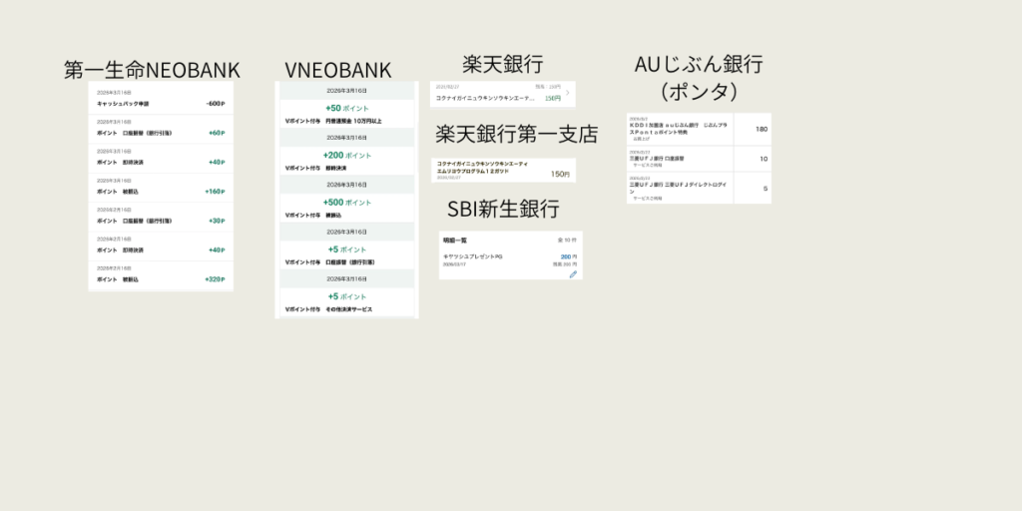Viewport: 1022px width, 511px height.
Task: Open the +60P 口座振替 entry in 第一生命NEOBANK
Action: click(161, 132)
